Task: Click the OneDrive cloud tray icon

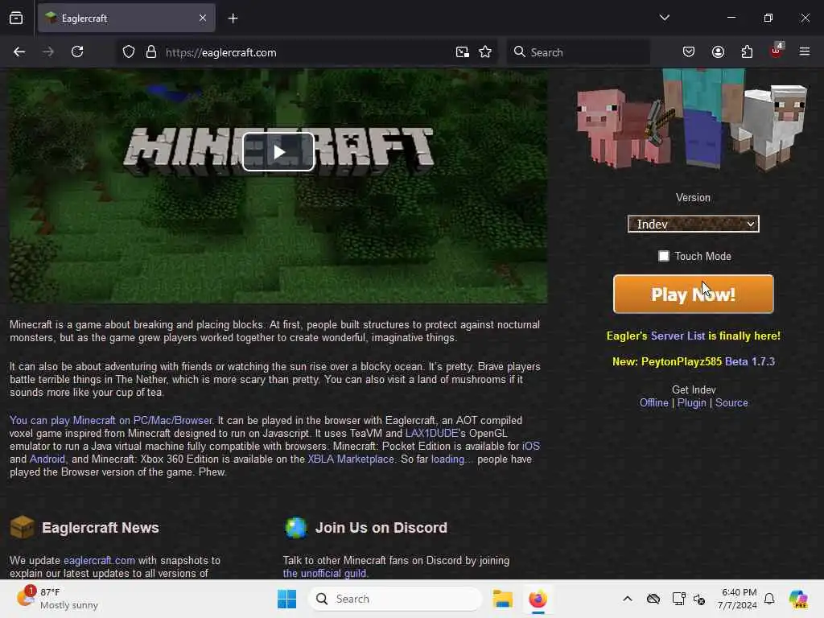Action: coord(653,599)
